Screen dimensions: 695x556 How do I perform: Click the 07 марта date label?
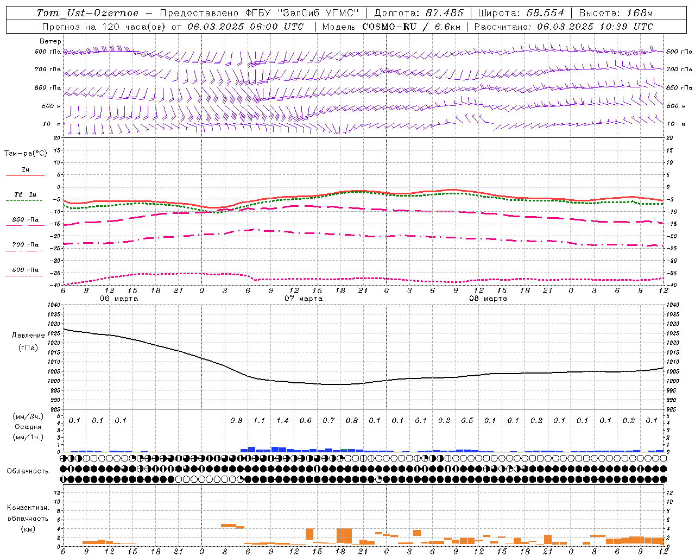(304, 299)
